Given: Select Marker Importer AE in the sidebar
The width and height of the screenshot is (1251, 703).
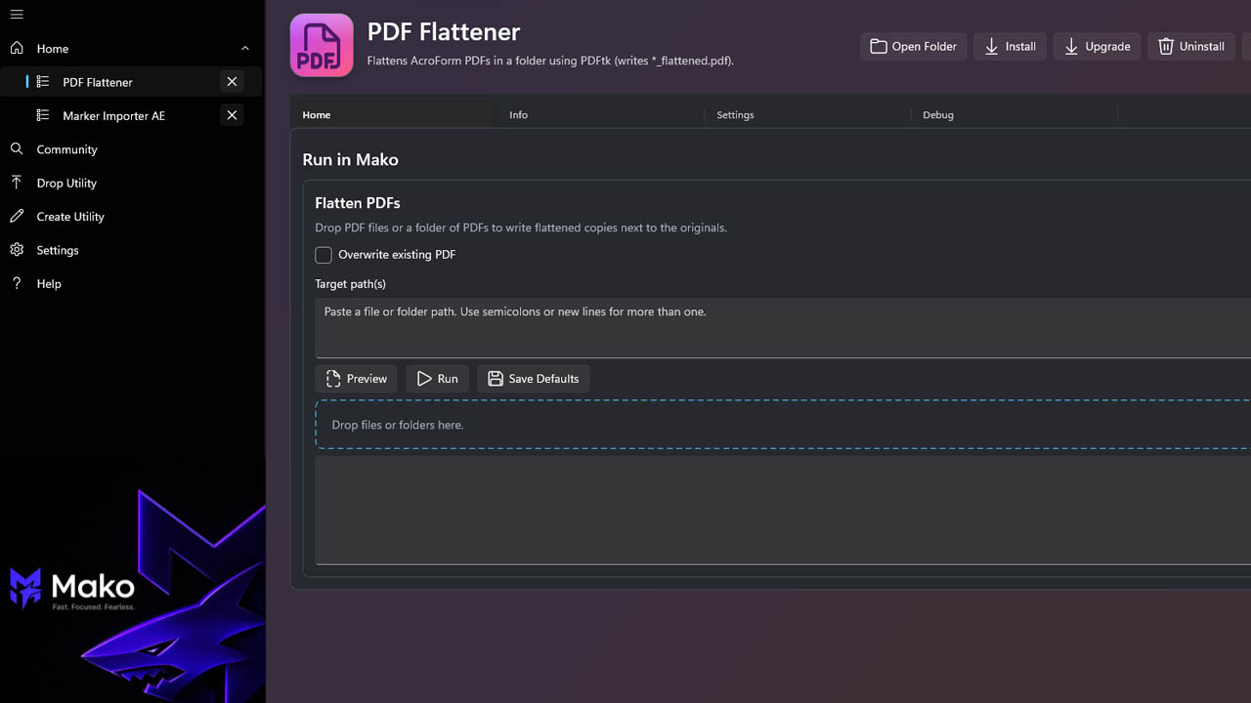Looking at the screenshot, I should [132, 115].
